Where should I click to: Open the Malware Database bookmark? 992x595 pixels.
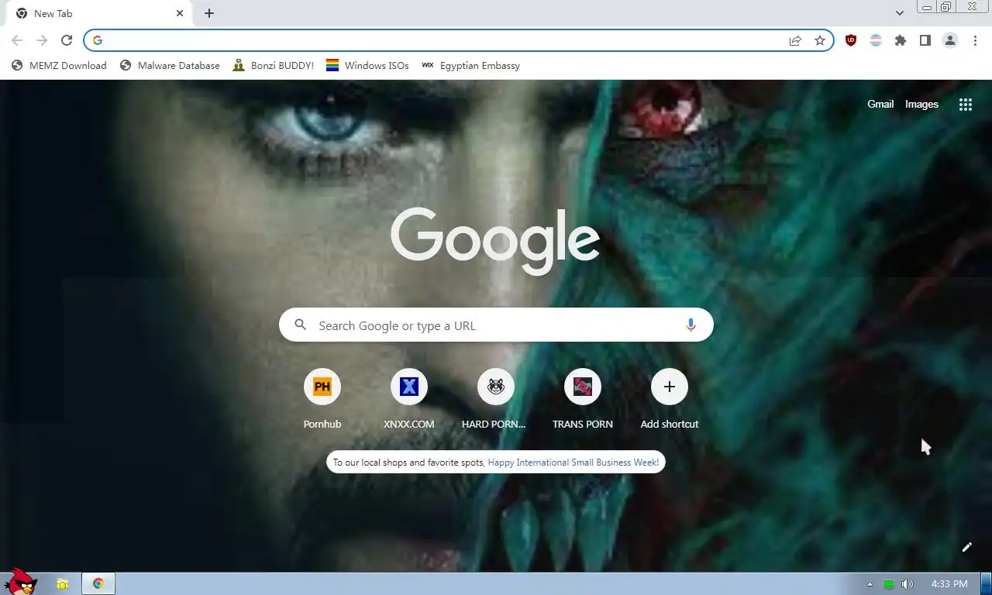pyautogui.click(x=170, y=66)
